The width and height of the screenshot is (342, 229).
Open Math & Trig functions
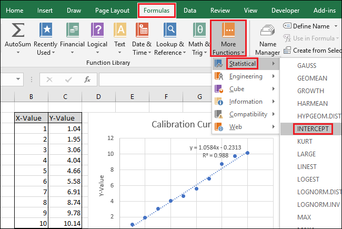point(199,31)
